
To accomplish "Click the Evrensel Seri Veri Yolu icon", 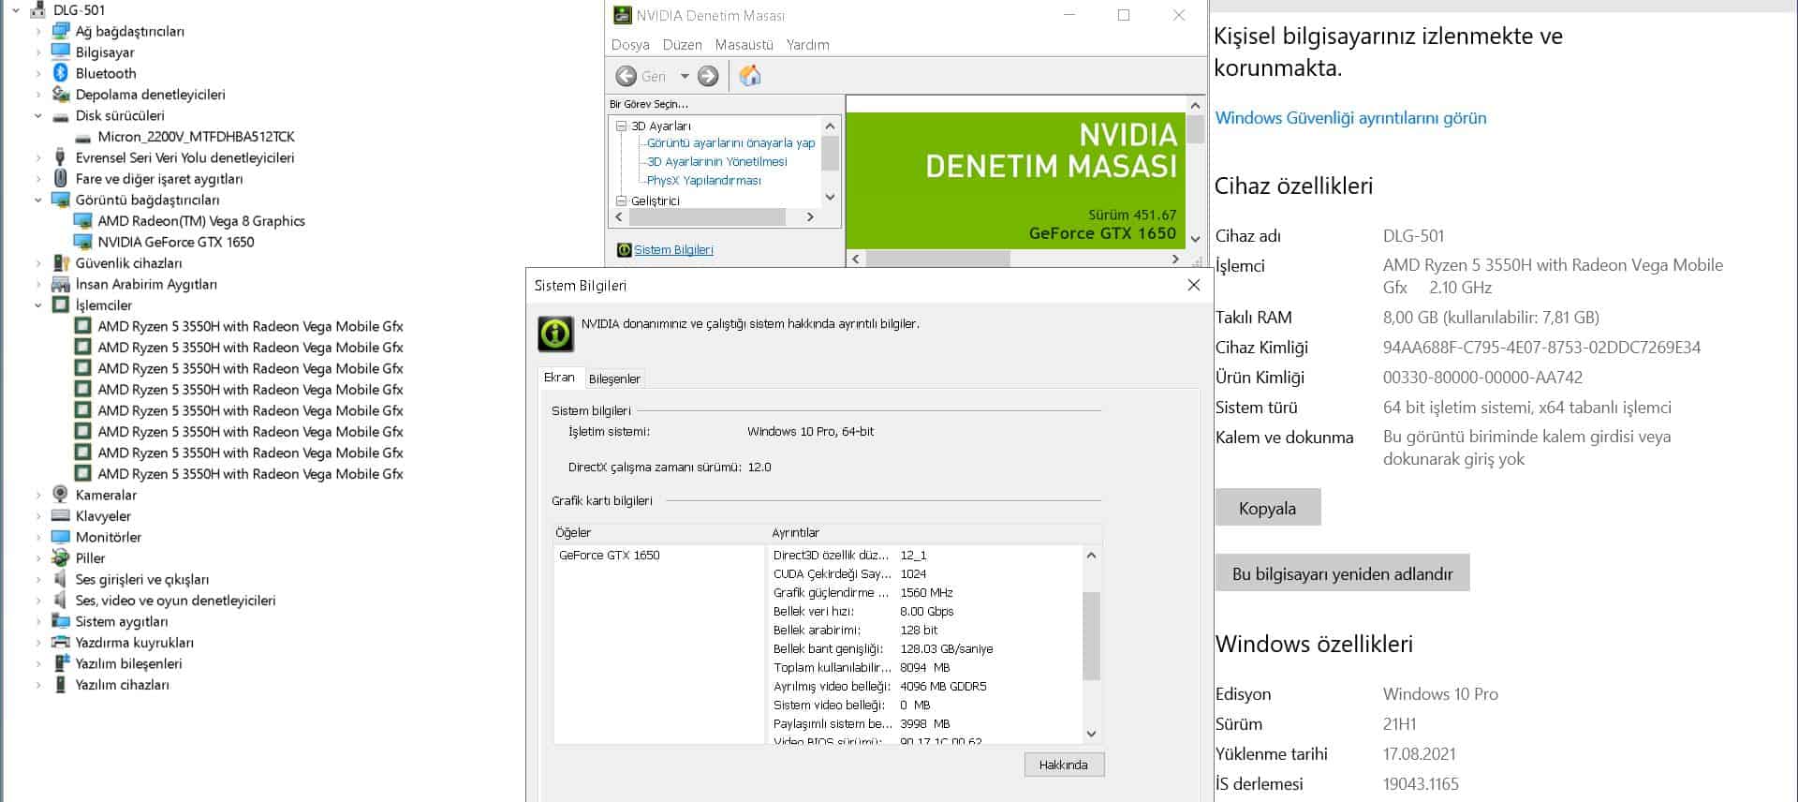I will pos(61,157).
